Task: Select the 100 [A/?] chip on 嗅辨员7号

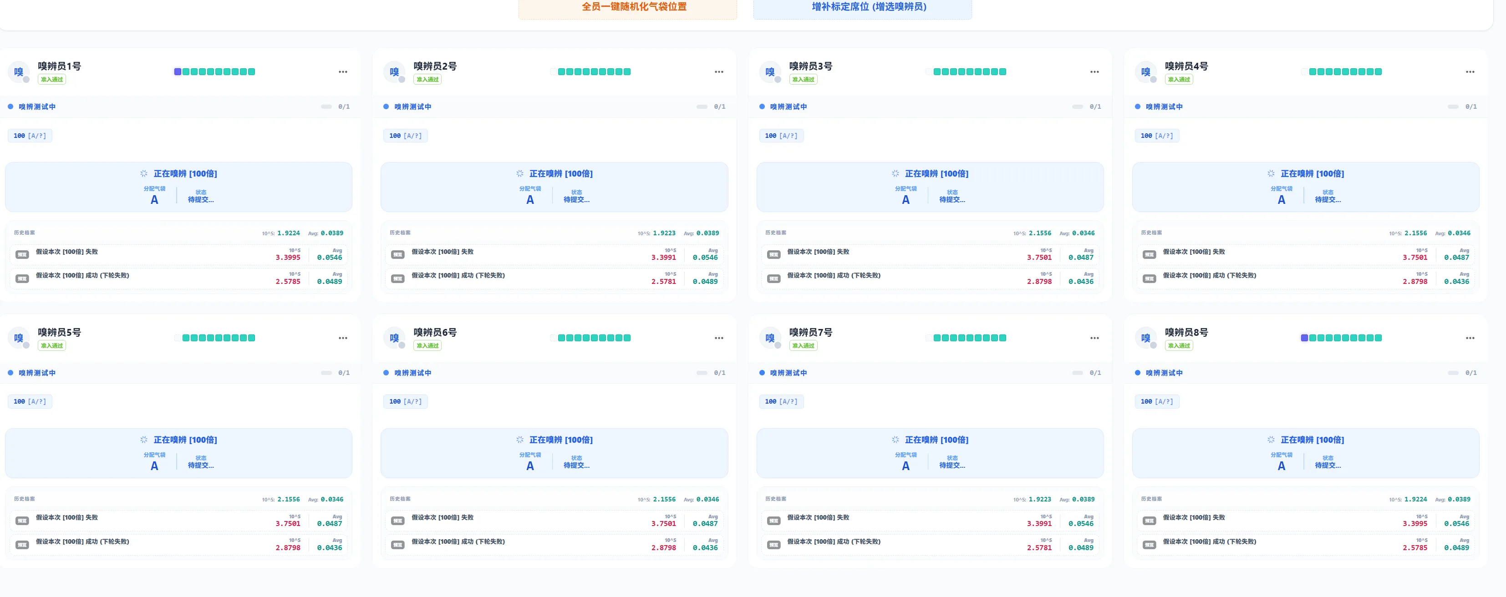Action: (x=781, y=402)
